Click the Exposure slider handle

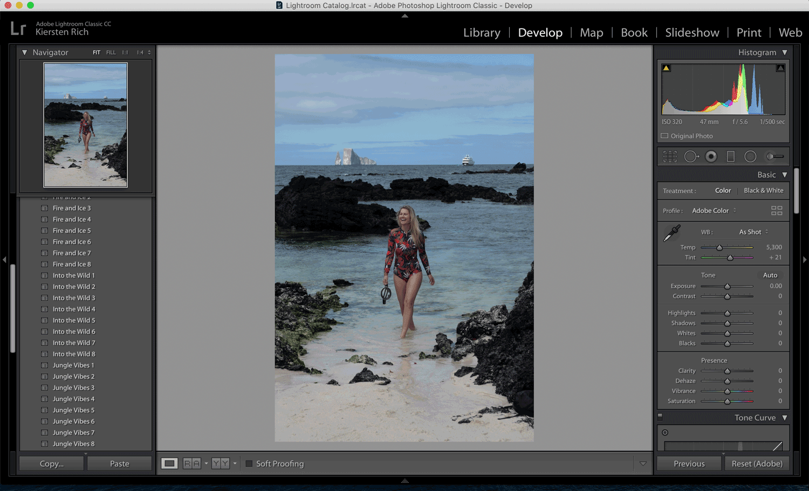point(727,286)
